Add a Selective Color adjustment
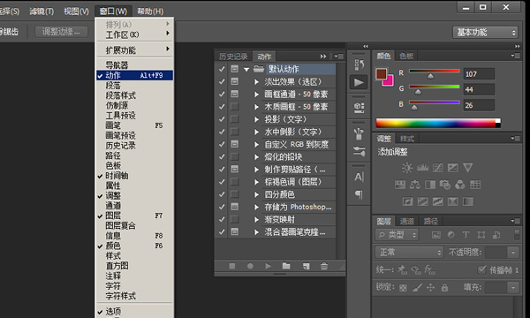Screen dimensions: 530x318 click(x=453, y=201)
